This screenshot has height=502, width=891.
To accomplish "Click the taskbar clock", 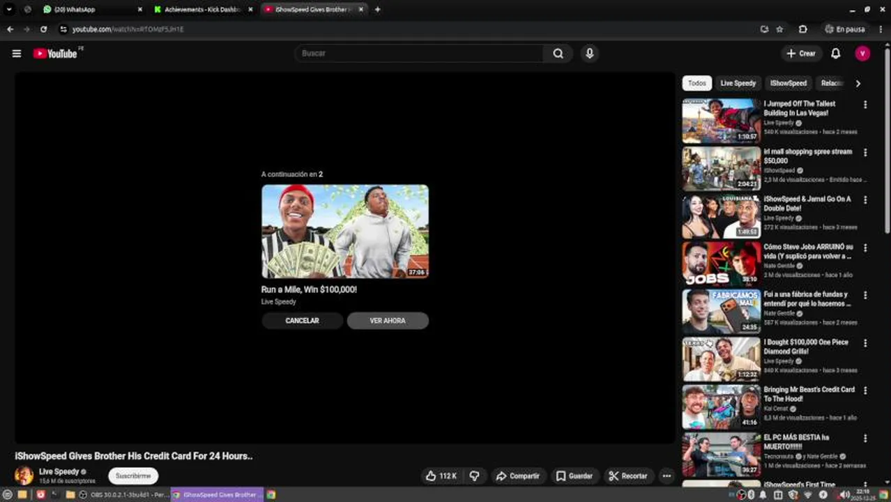I will point(863,494).
